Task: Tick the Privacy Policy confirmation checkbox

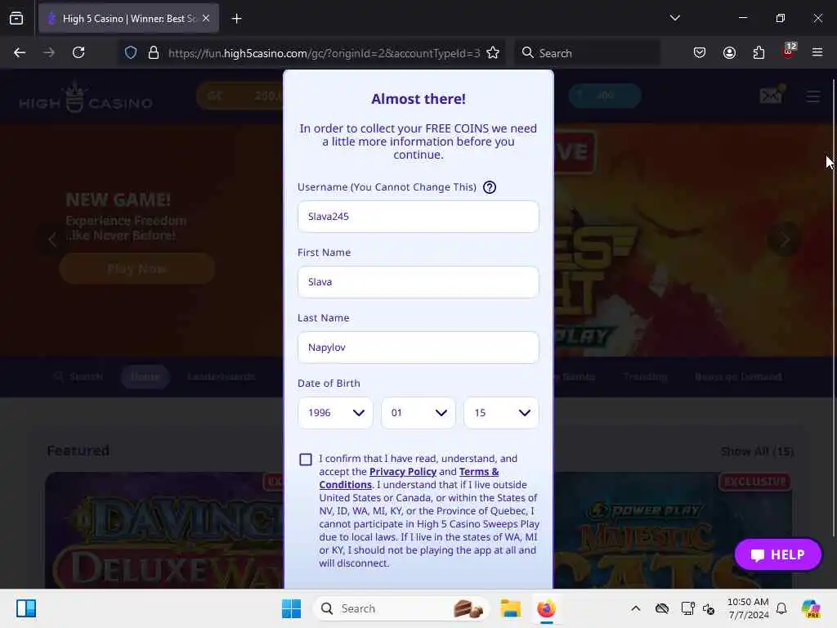Action: coord(306,460)
